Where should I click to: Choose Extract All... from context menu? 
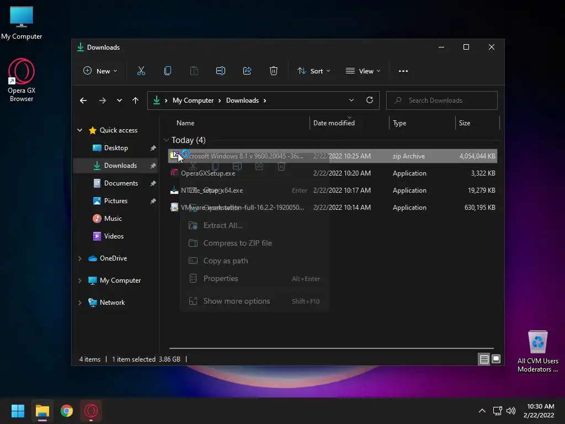pyautogui.click(x=254, y=225)
